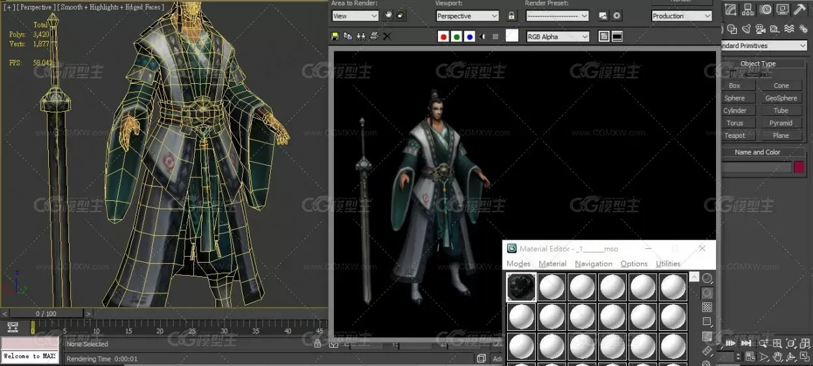
Task: Open the Options menu in Material Editor
Action: [634, 263]
